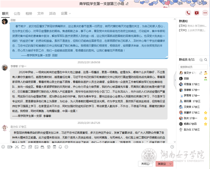Select member 文荣荣 17会三
This screenshot has height=169, width=210.
click(193, 107)
